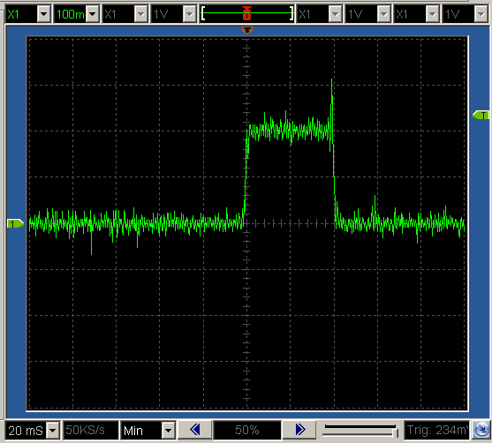Open the last X1 dropdown in the top bar

tap(433, 14)
